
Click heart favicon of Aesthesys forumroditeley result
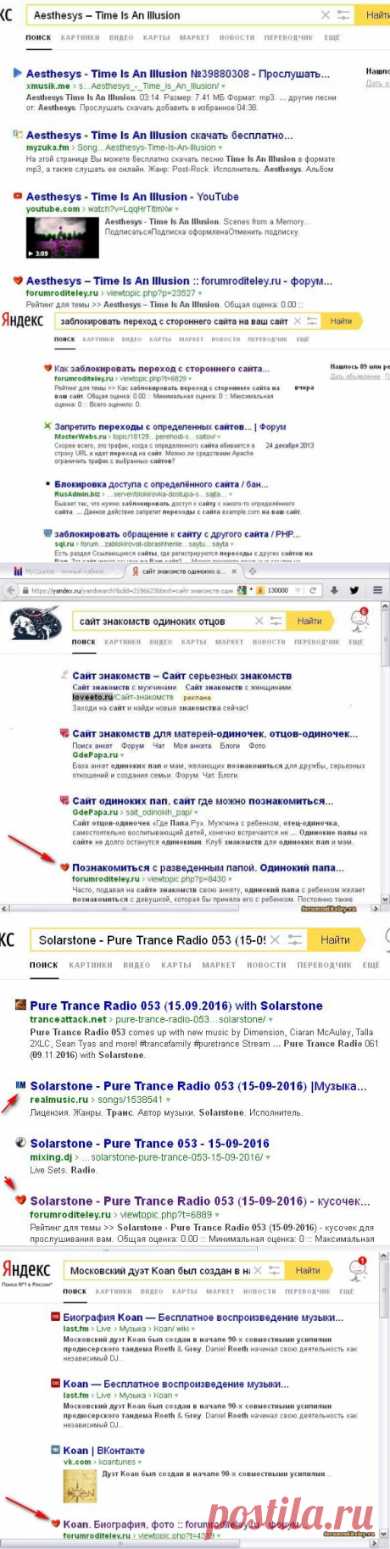[x=18, y=281]
